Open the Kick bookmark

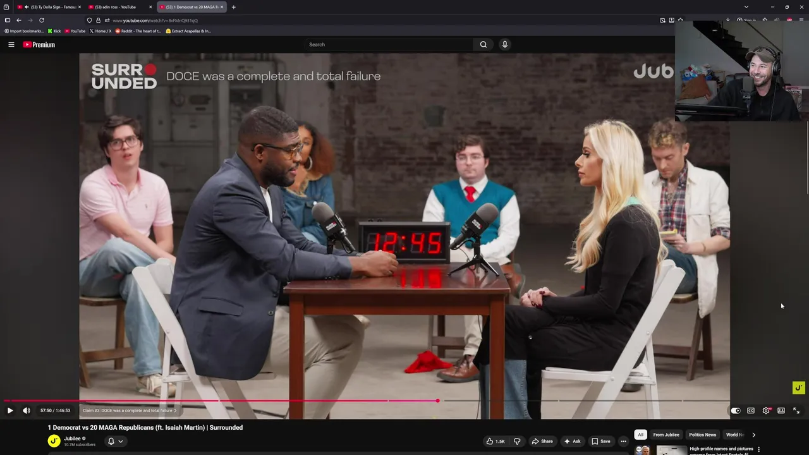(54, 31)
